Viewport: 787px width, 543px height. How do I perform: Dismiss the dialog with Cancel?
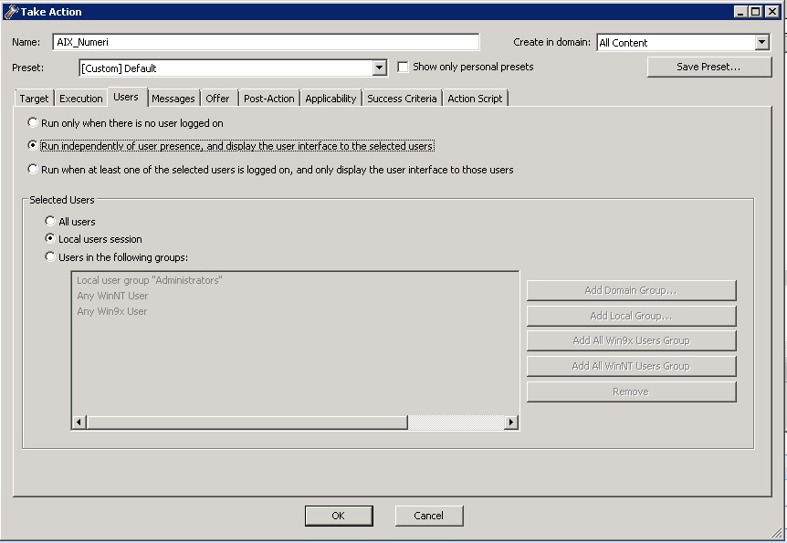pyautogui.click(x=428, y=515)
